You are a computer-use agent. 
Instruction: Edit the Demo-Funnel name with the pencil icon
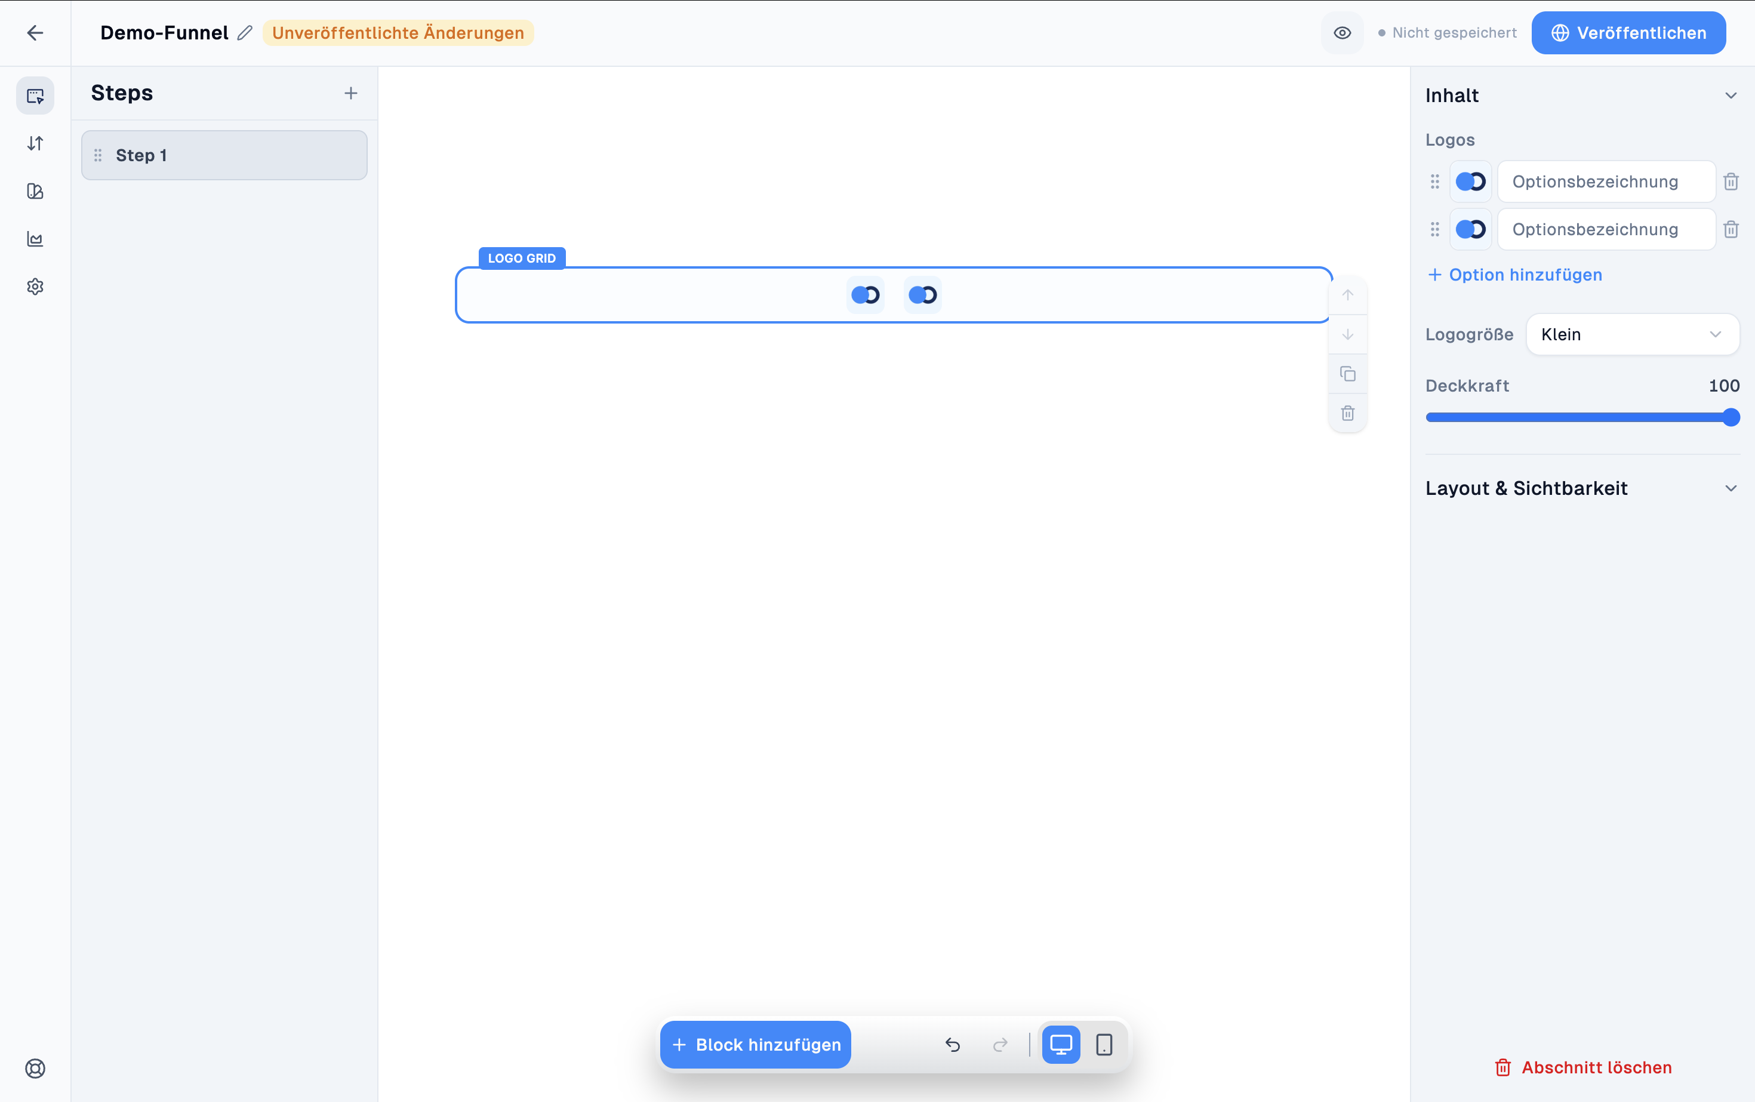click(245, 33)
